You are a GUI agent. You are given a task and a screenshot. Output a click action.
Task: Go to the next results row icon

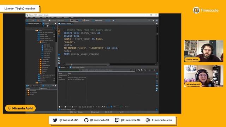[96, 107]
